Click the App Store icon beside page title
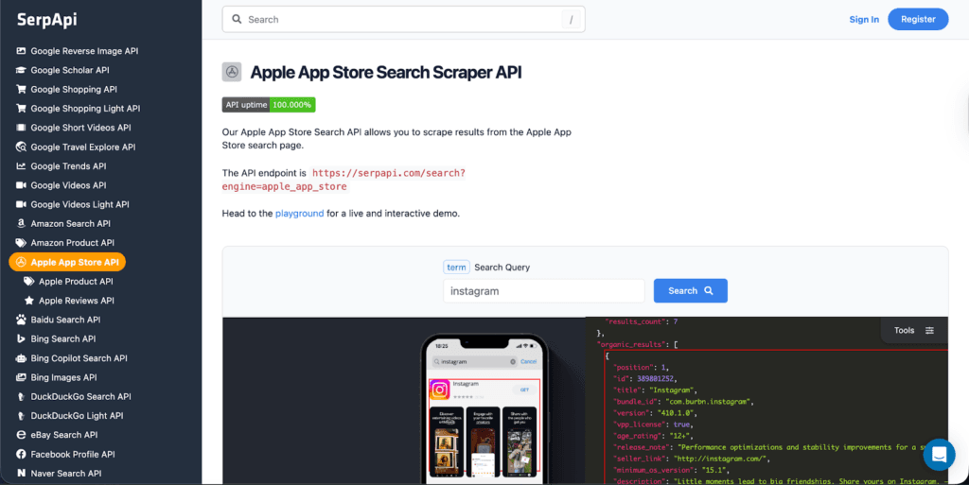Viewport: 969px width, 485px height. pos(232,73)
